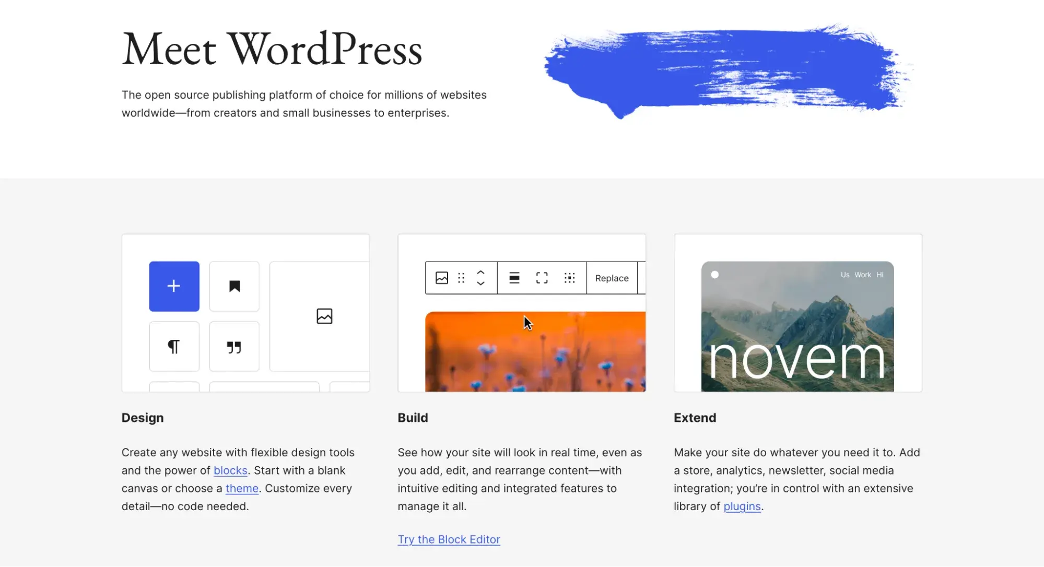Select the image block icon in the Design card
Viewport: 1044px width, 567px height.
(324, 315)
